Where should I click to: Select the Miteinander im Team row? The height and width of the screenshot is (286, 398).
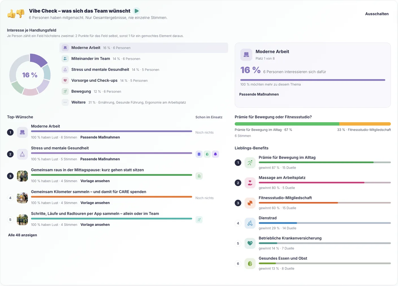coord(144,59)
